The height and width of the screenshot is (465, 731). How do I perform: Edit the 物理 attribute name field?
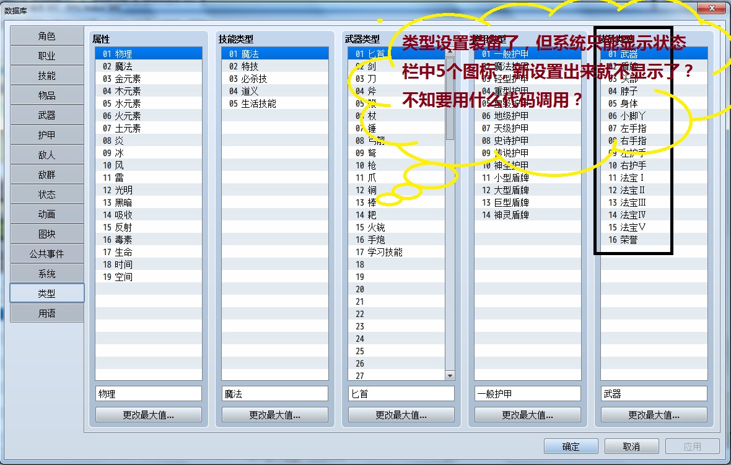(x=148, y=394)
